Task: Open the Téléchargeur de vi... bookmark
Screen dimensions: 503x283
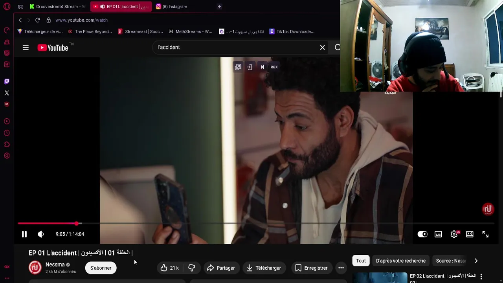Action: point(40,31)
